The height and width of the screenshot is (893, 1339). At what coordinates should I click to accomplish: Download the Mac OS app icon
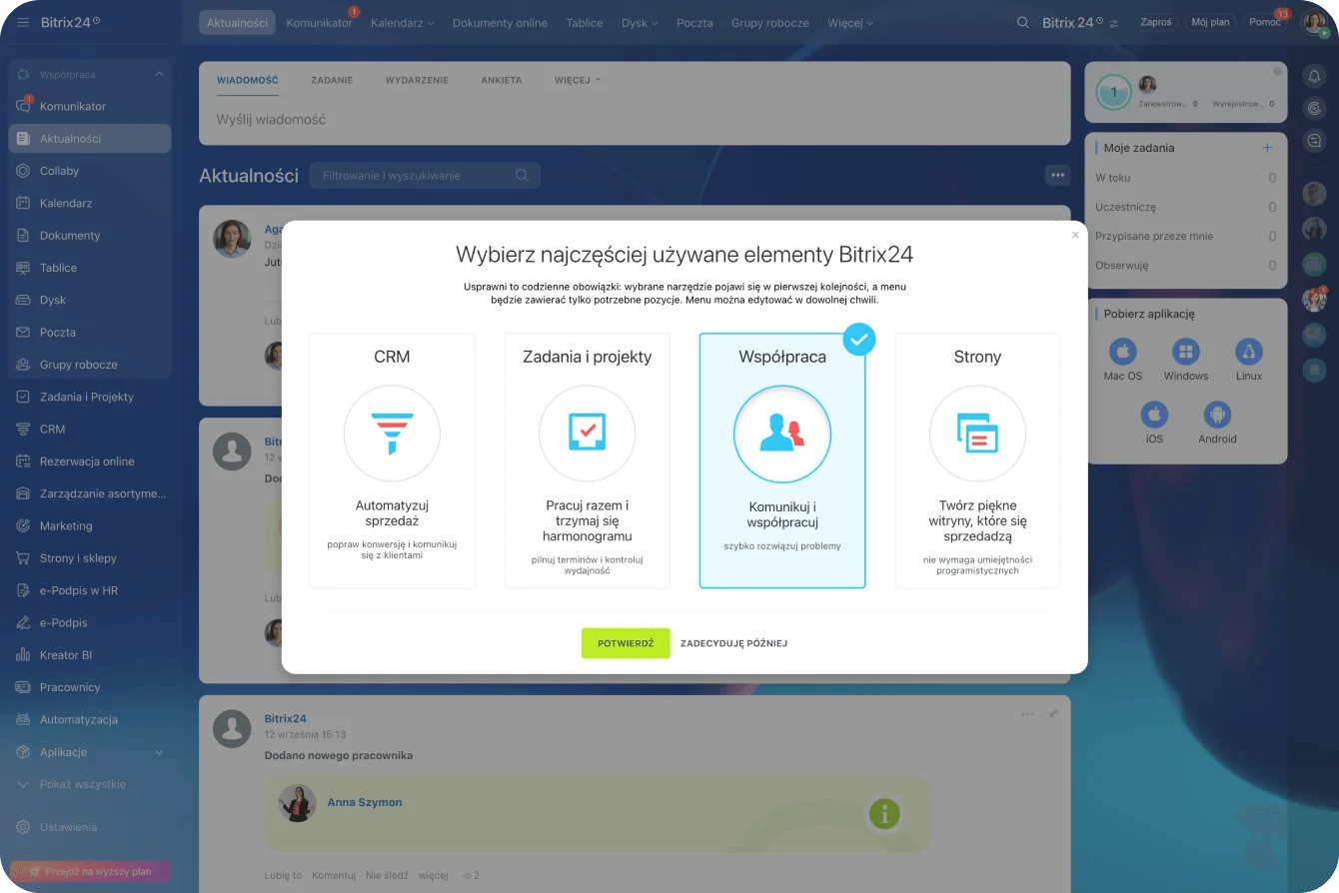[1122, 352]
